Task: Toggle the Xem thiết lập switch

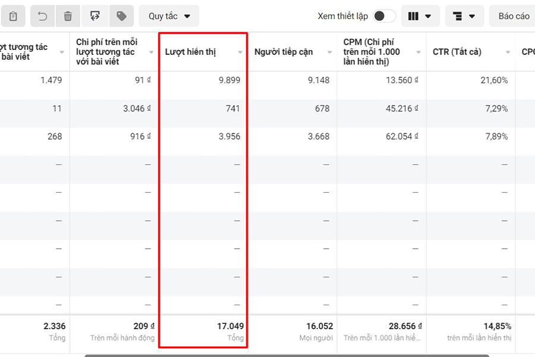Action: 384,16
